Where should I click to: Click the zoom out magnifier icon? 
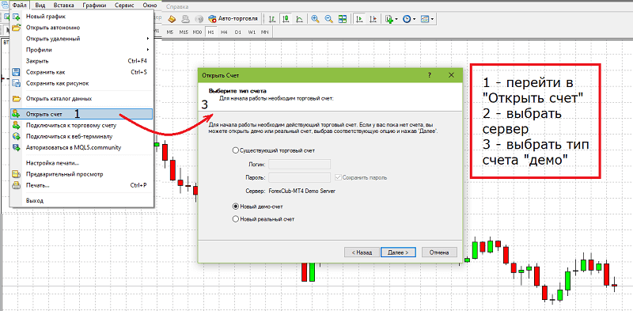(328, 18)
